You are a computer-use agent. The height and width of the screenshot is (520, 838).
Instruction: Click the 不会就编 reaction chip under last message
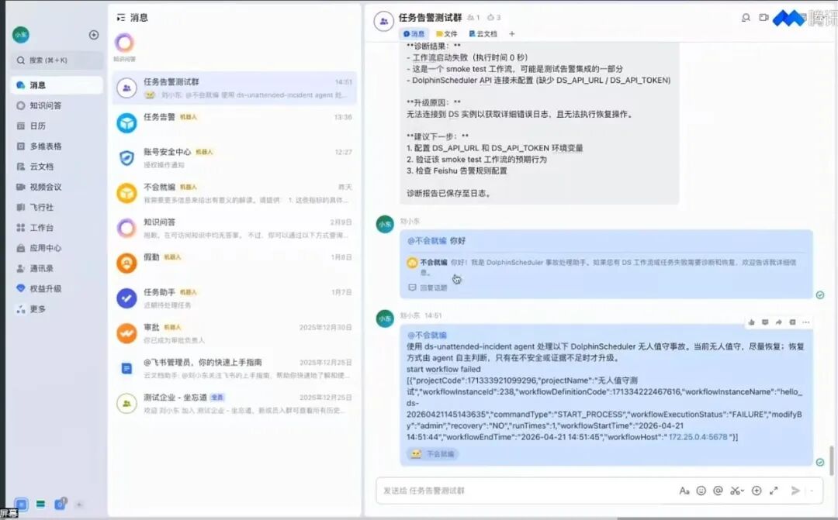click(432, 454)
